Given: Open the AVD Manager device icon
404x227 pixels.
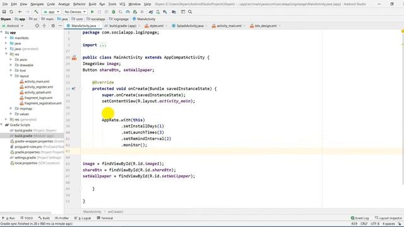Looking at the screenshot, I should tap(158, 12).
